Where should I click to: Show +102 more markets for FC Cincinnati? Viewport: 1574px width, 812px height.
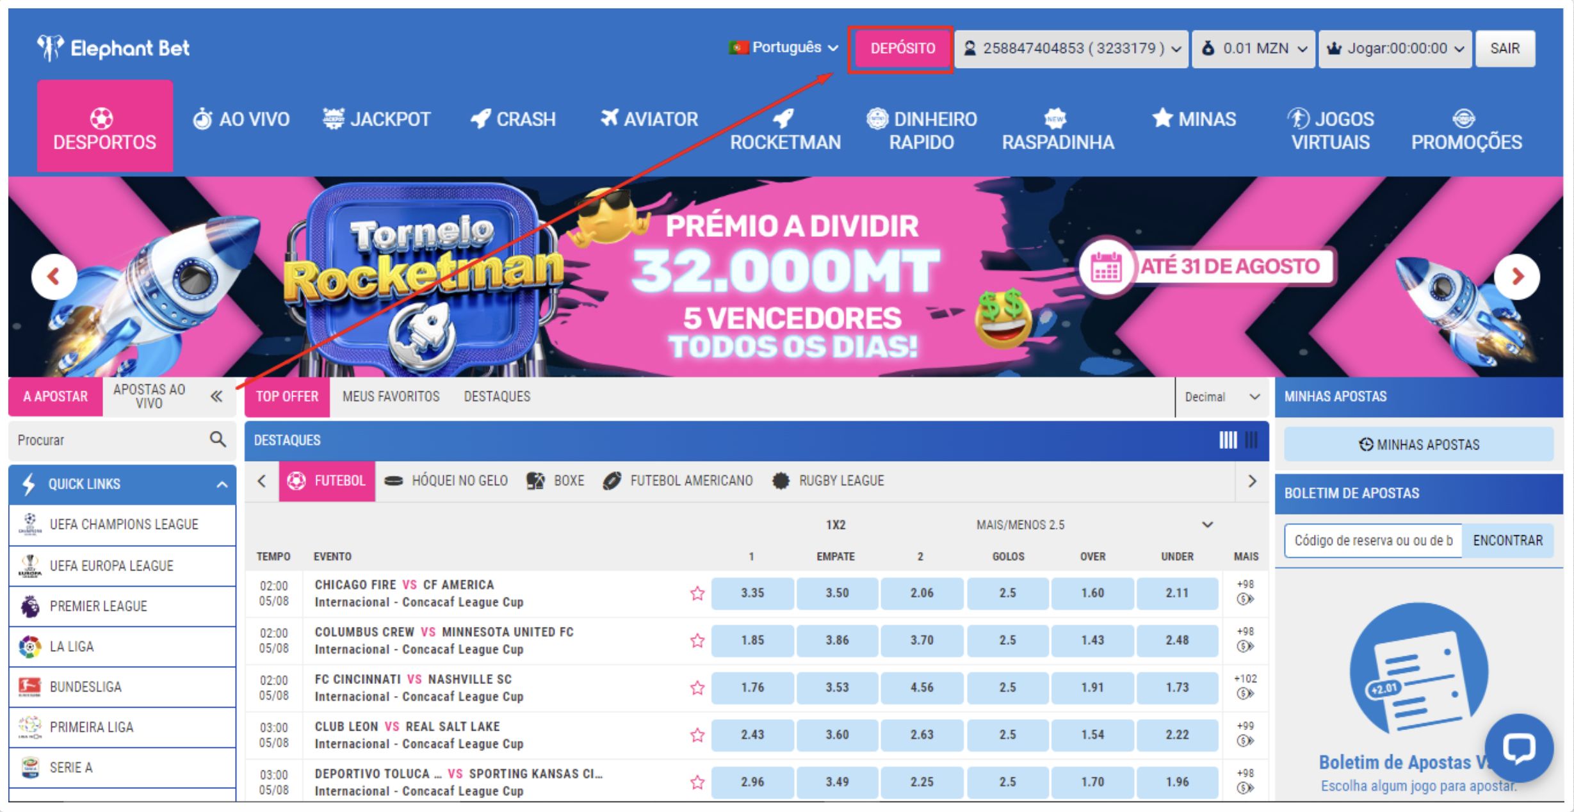(x=1245, y=686)
